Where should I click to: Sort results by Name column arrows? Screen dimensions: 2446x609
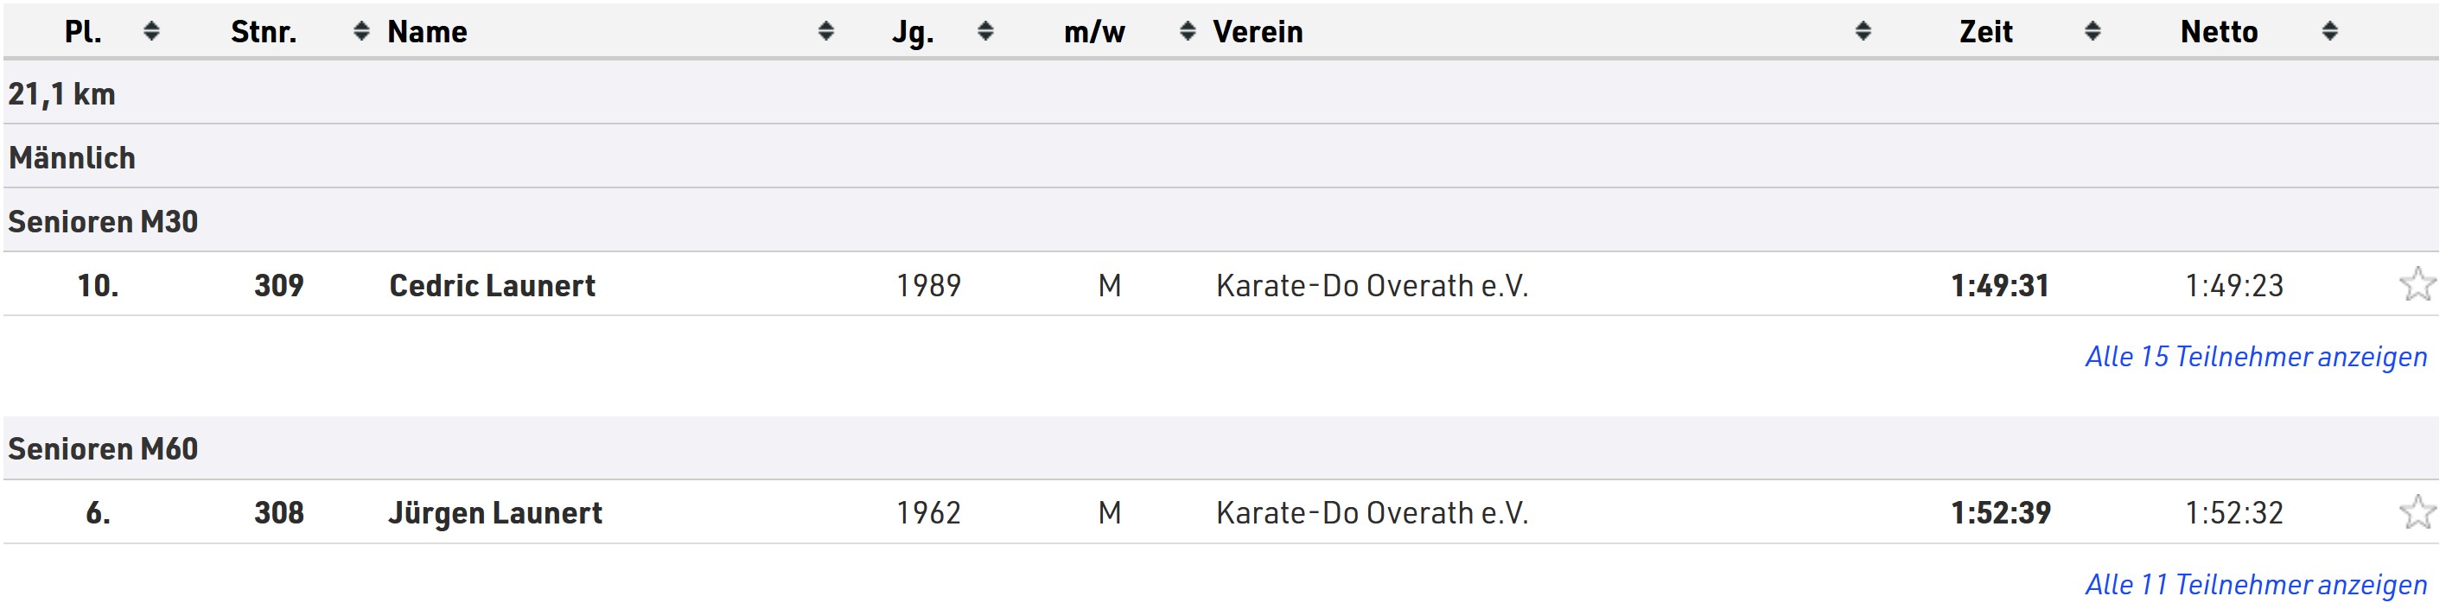825,31
